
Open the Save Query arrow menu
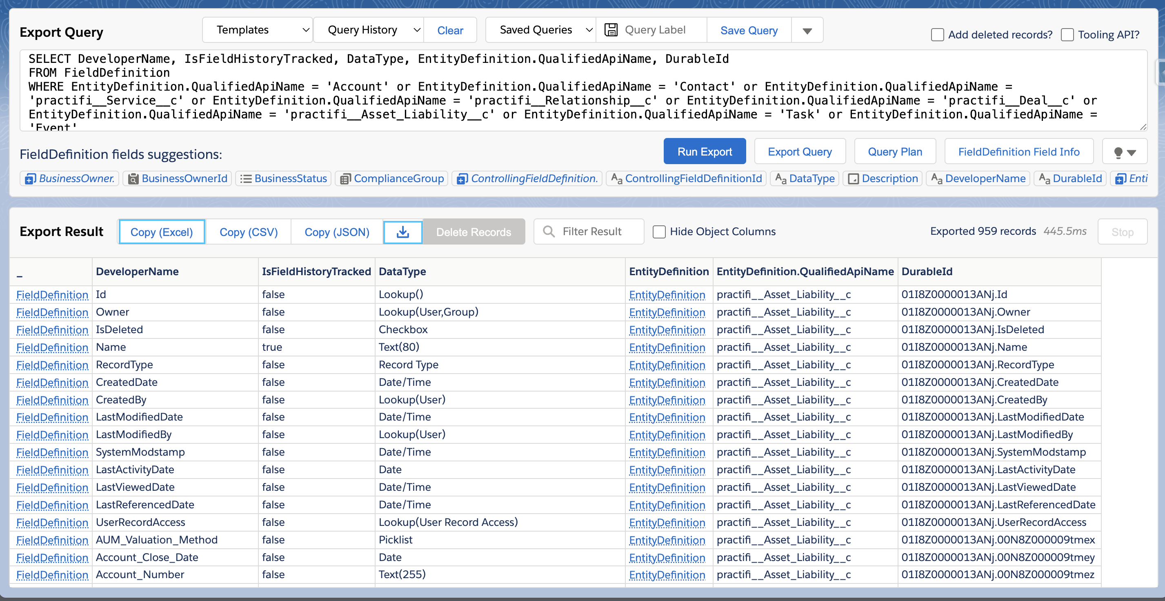click(x=807, y=30)
